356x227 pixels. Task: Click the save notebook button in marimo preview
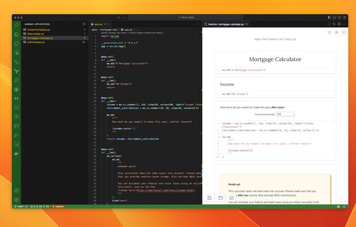click(209, 198)
